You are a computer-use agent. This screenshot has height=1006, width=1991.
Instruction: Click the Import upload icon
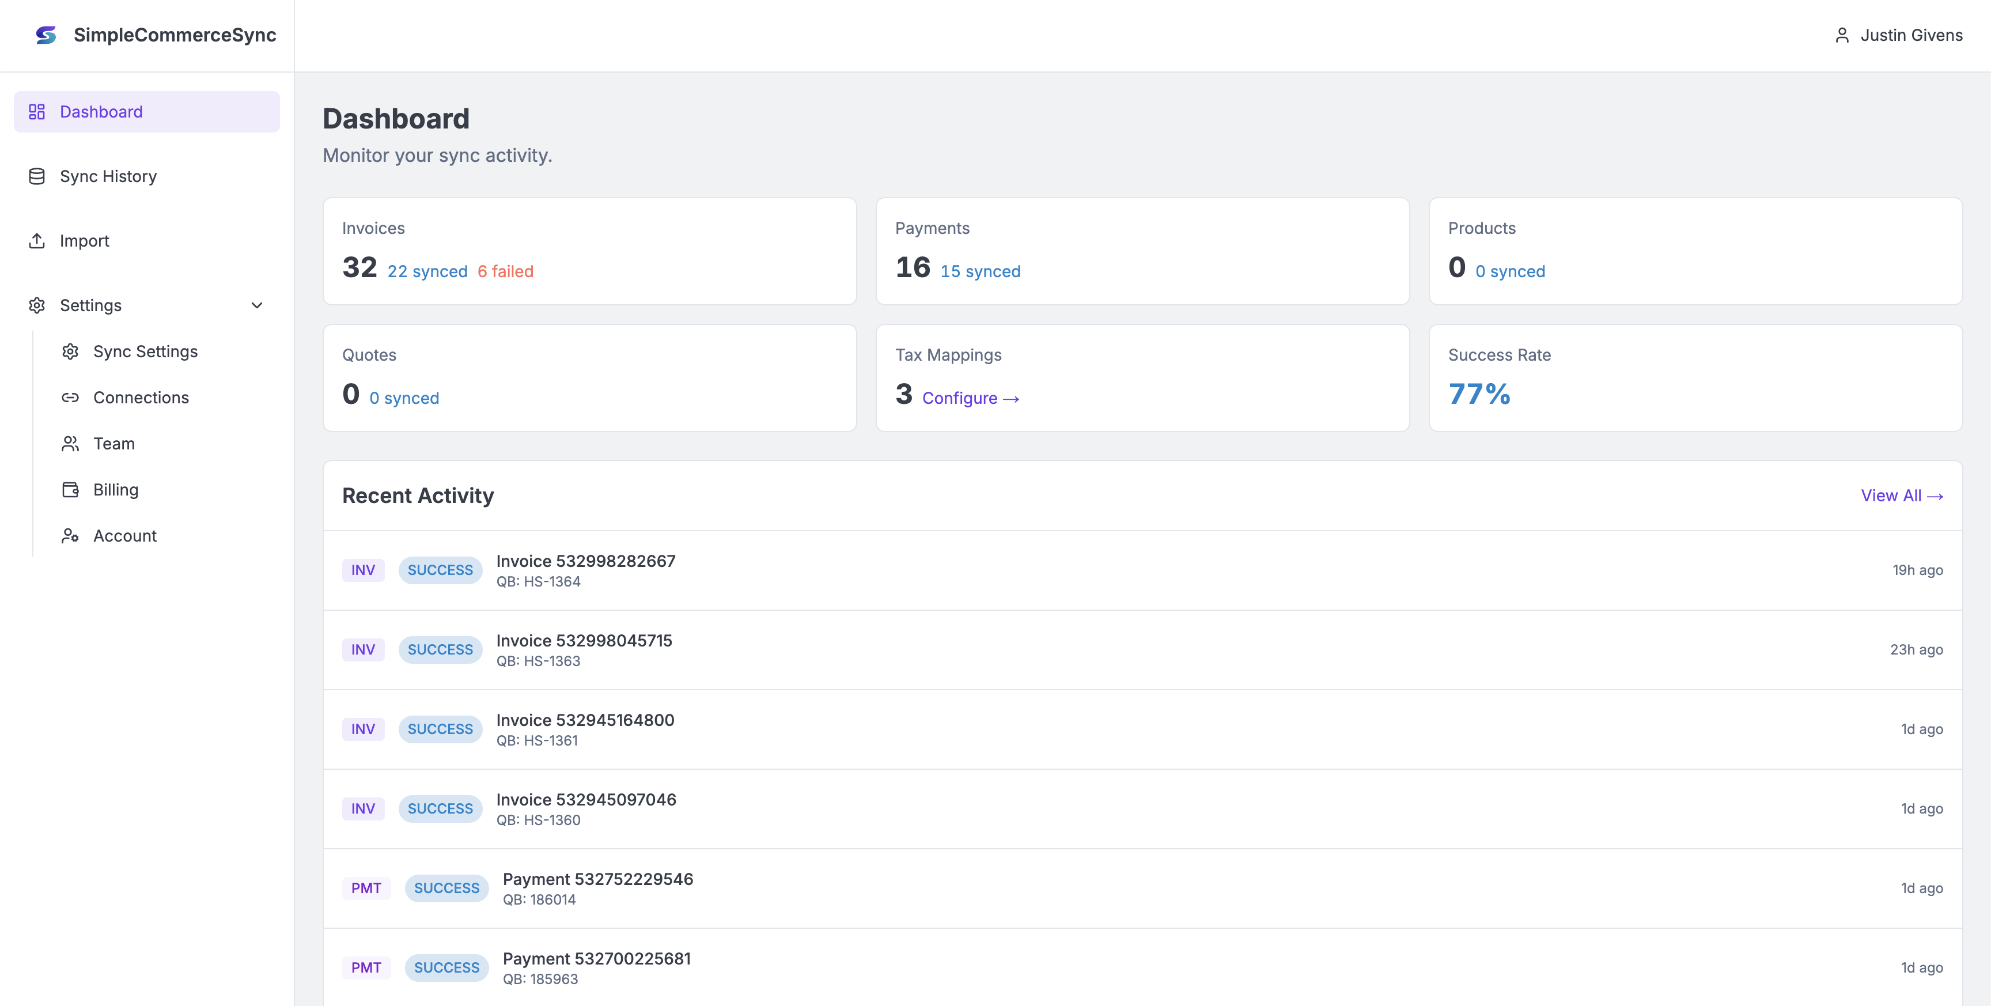36,240
